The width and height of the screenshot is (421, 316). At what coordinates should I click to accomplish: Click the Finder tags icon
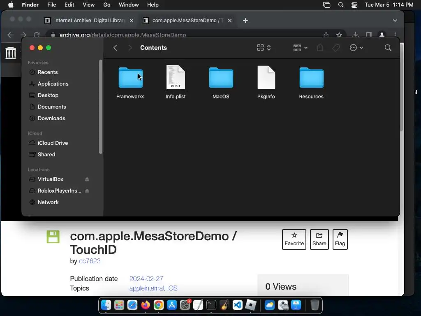click(336, 48)
